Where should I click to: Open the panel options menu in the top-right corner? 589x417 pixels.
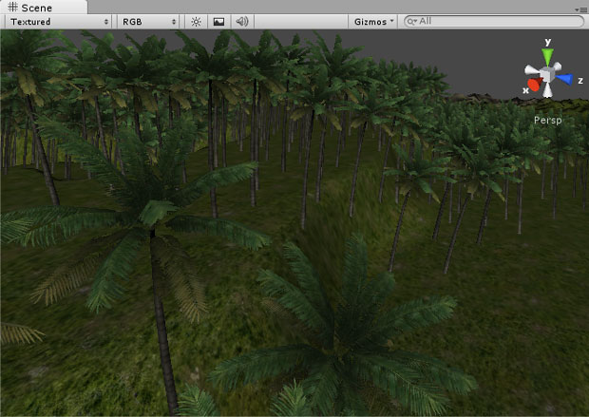580,8
